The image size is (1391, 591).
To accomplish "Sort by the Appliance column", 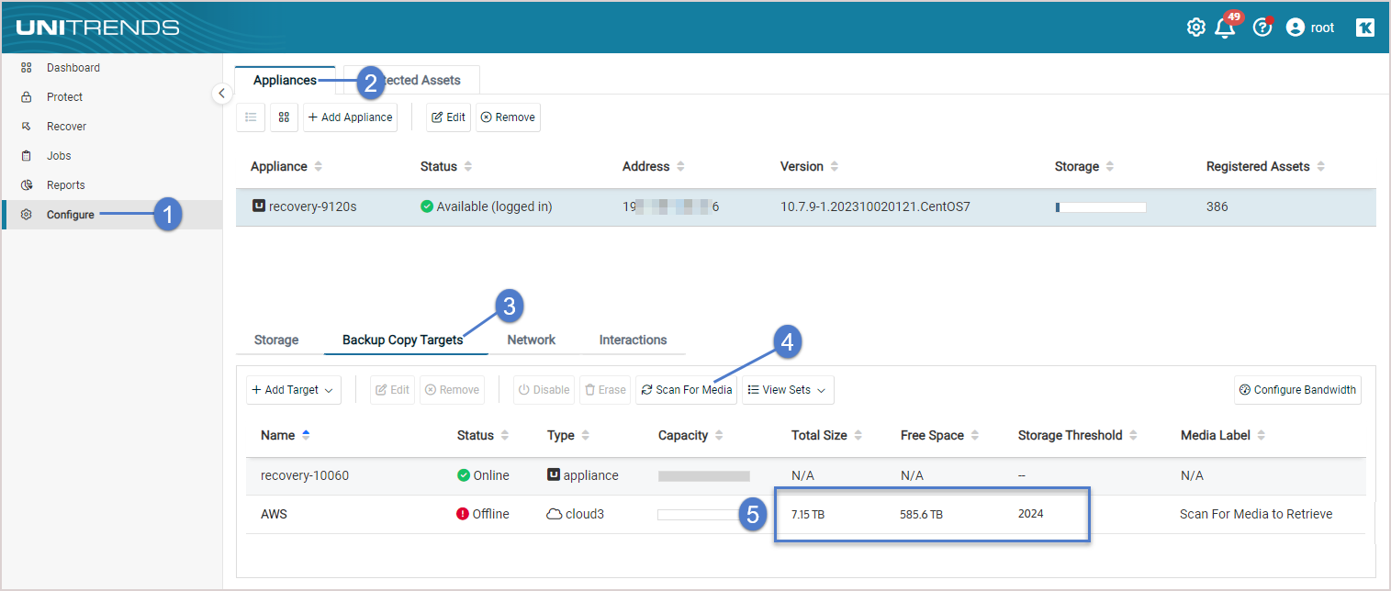I will click(x=286, y=167).
